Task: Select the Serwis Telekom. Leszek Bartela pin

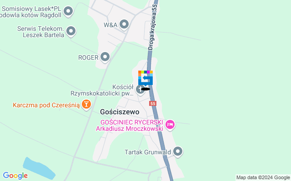Action: [x=71, y=31]
